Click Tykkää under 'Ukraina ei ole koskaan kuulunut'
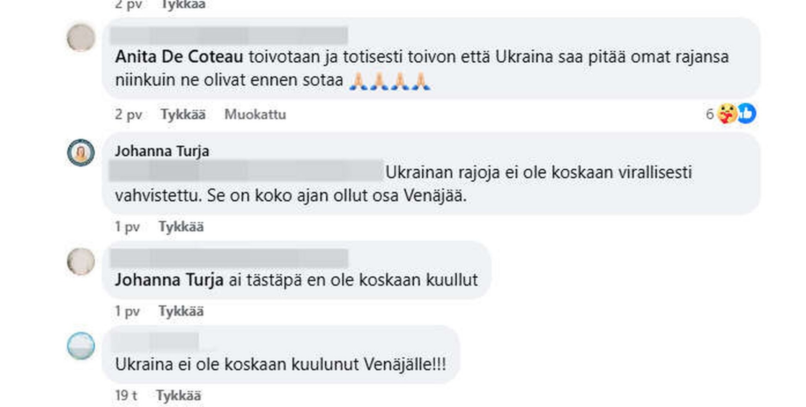806x407 pixels. (178, 395)
